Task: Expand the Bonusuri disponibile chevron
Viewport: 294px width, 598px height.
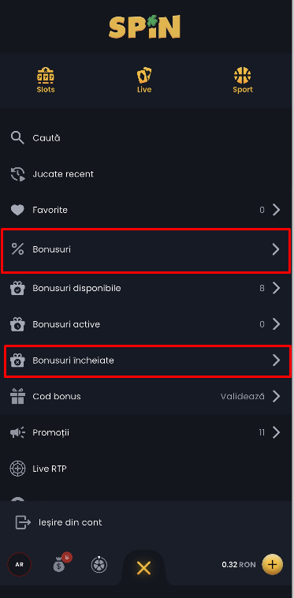Action: 277,288
